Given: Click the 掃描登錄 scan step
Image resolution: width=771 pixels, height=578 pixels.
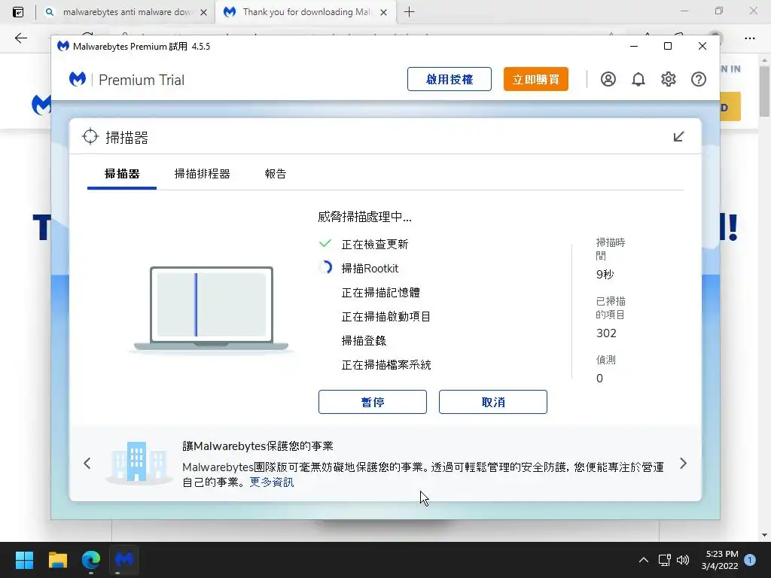Looking at the screenshot, I should pyautogui.click(x=364, y=341).
